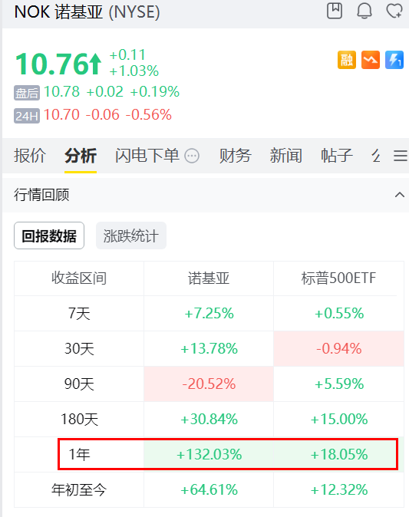Add NOK to watchlist heart icon

(x=394, y=11)
